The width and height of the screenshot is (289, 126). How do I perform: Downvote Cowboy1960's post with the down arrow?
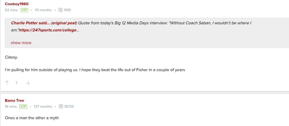click(x=28, y=83)
